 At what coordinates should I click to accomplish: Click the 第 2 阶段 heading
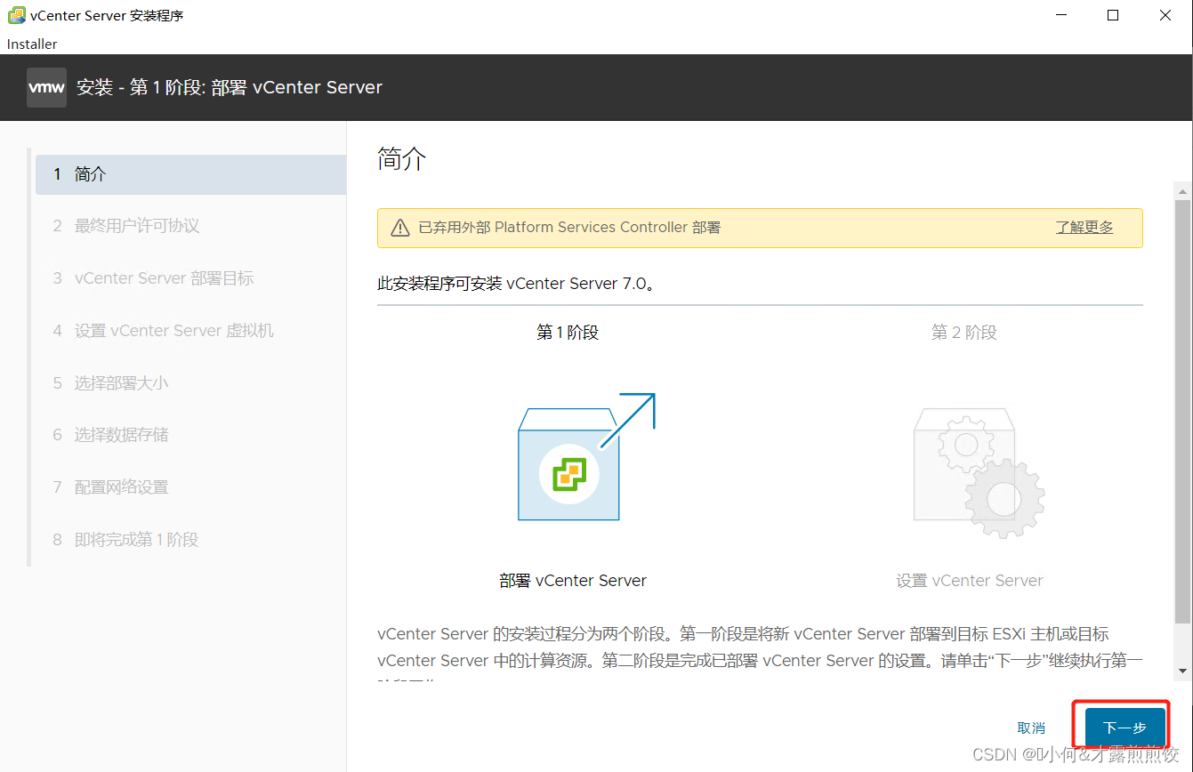pos(964,333)
